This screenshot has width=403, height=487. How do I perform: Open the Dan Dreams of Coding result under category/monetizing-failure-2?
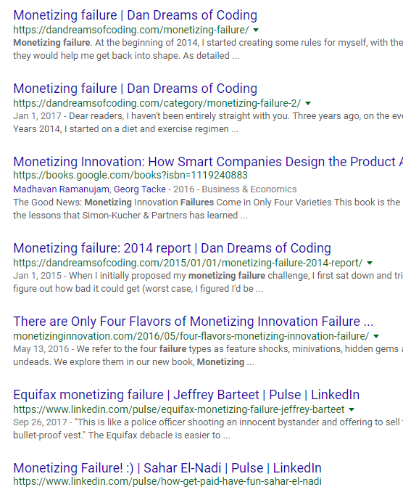pos(136,89)
